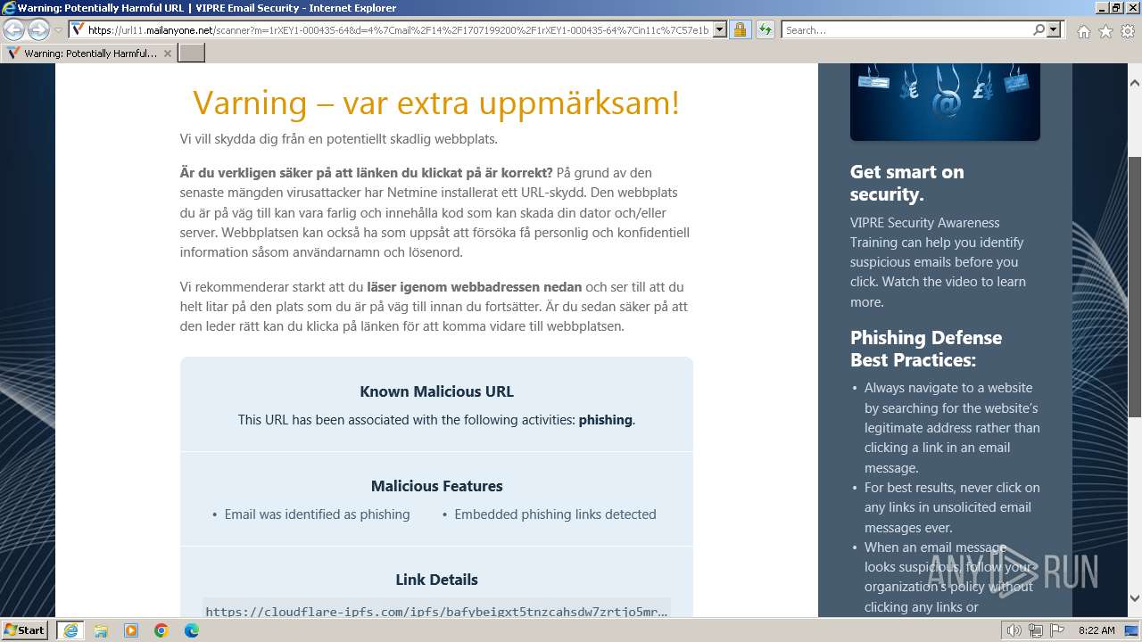This screenshot has height=642, width=1142.
Task: Open the recent pages dropdown arrow
Action: tap(58, 30)
